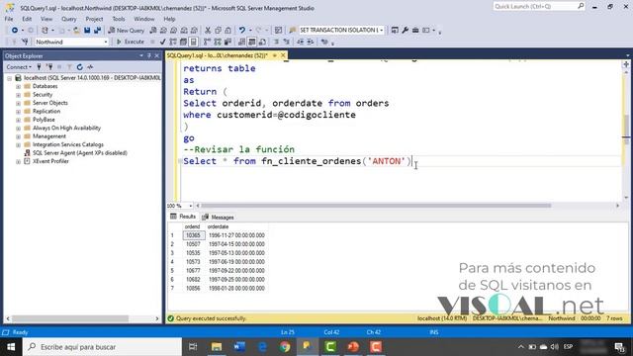Screen dimensions: 633x356
Task: Click the Query Options icon
Action: click(183, 42)
